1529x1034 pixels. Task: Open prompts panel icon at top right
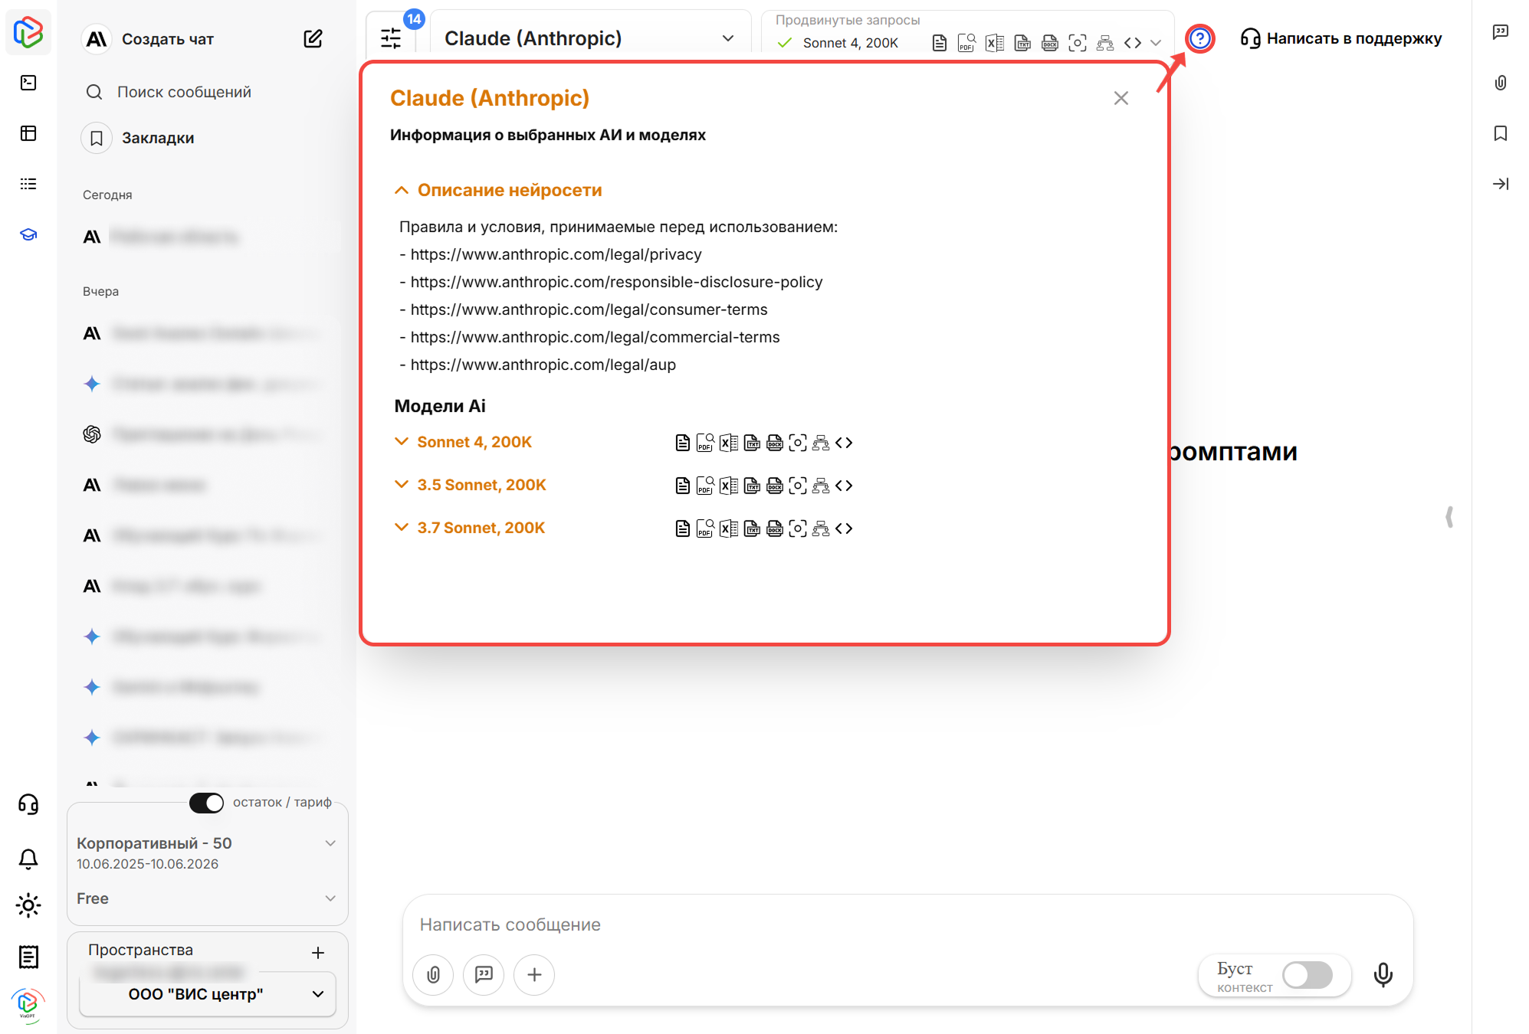coord(1501,32)
